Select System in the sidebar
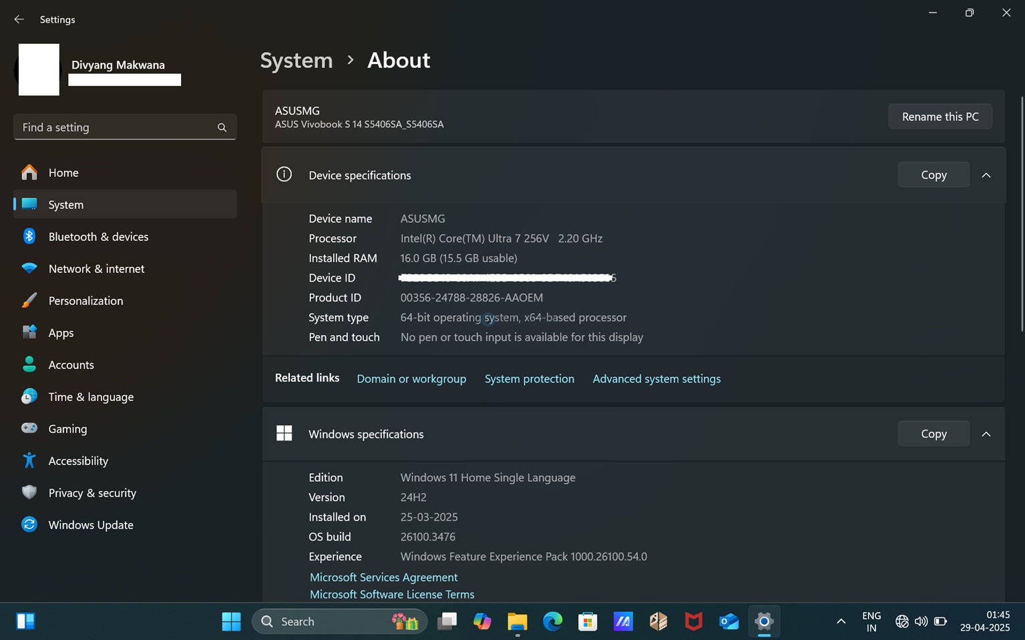 [x=125, y=204]
